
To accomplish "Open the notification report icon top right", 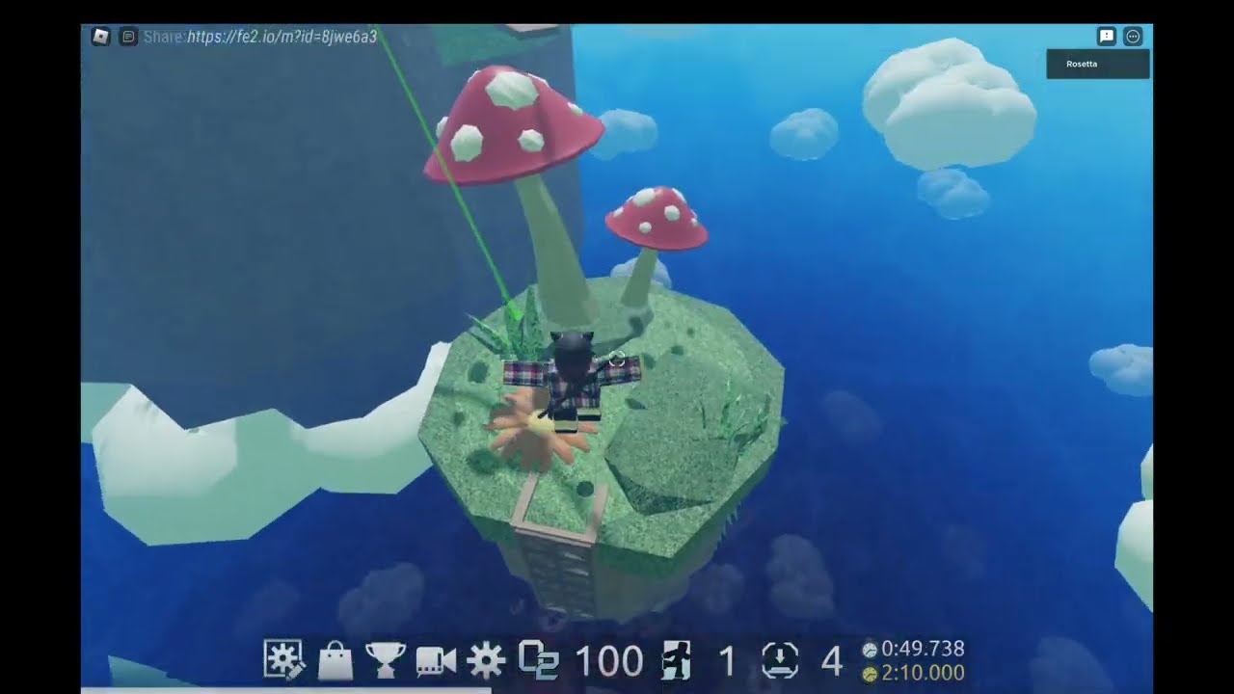I will (x=1107, y=37).
